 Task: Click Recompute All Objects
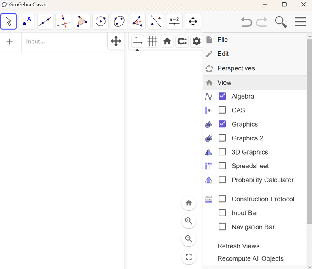coord(250,258)
